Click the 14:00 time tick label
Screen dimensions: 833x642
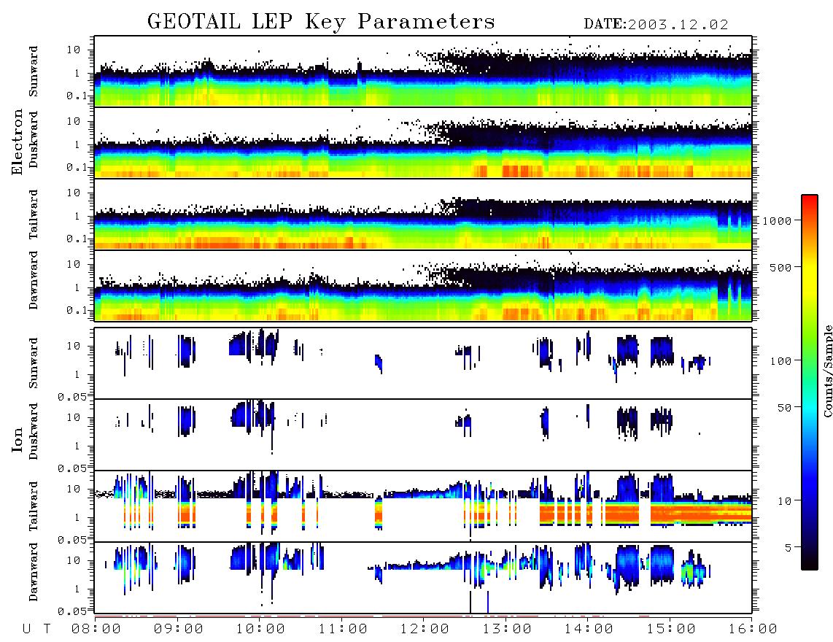tap(589, 630)
